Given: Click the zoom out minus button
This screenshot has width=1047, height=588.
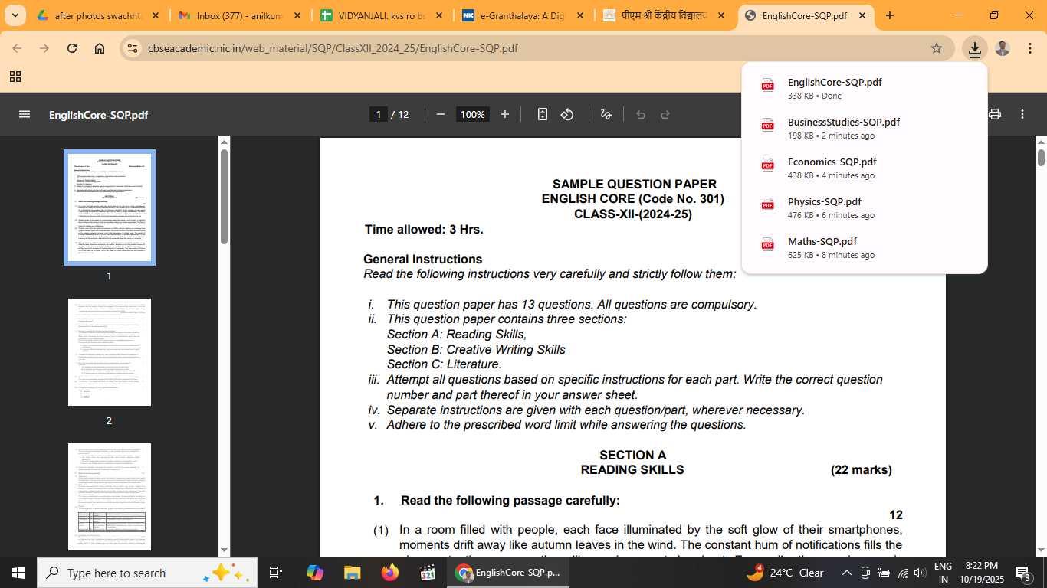Looking at the screenshot, I should tap(441, 115).
